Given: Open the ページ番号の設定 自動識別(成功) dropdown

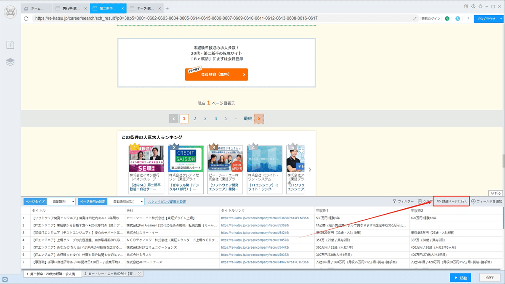Looking at the screenshot, I should (126, 202).
